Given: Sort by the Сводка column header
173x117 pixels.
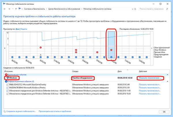Looking at the screenshot, I should click(x=75, y=71).
